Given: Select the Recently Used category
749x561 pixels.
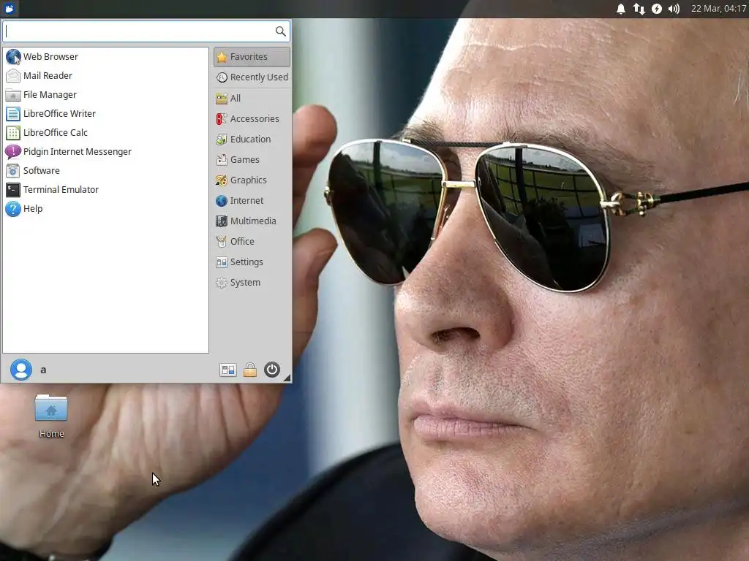Looking at the screenshot, I should tap(252, 77).
